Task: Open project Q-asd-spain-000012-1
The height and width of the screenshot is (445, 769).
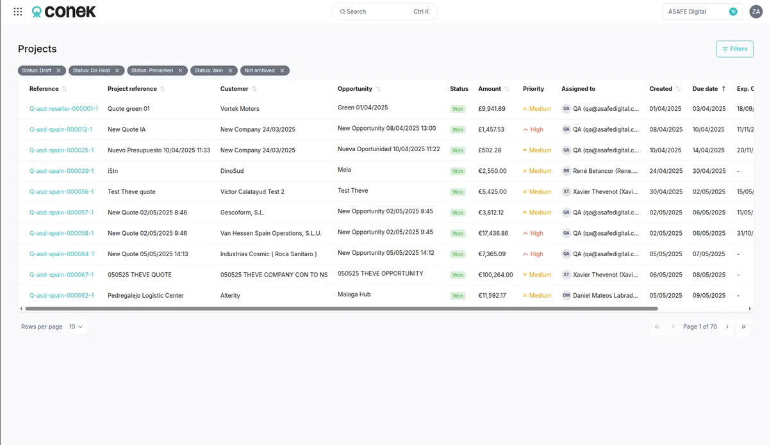Action: (61, 129)
